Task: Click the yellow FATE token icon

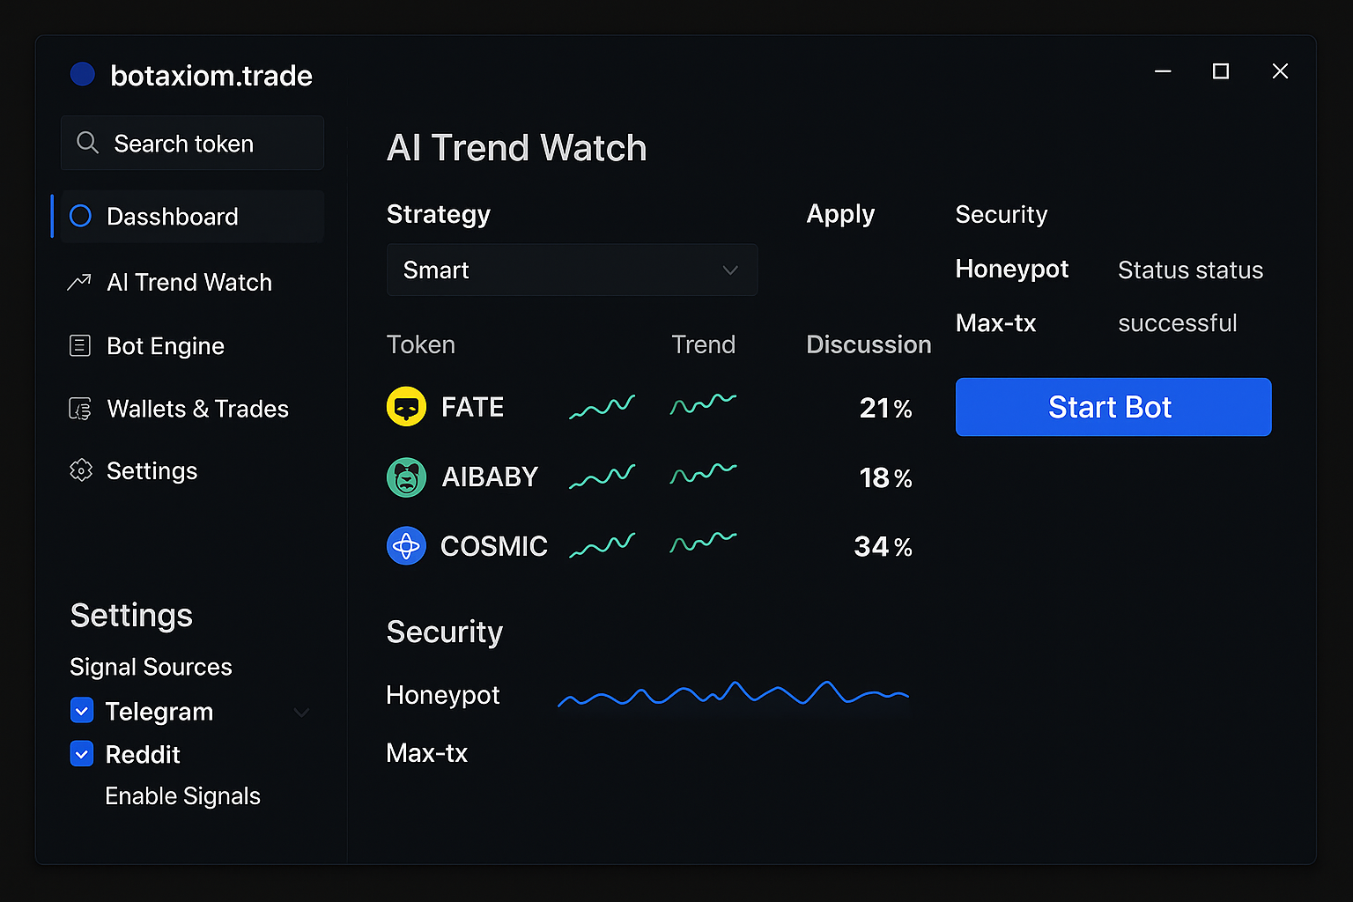Action: coord(406,407)
